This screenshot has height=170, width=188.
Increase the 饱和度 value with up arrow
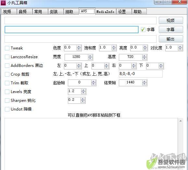[114, 47]
